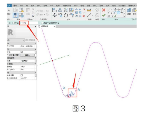Select the Array tool
This screenshot has width=142, height=116.
coord(77,13)
